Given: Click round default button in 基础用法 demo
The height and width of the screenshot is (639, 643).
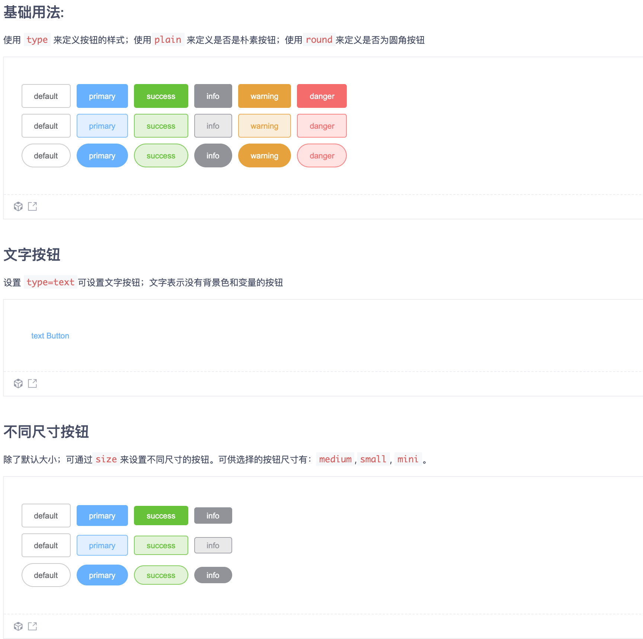Looking at the screenshot, I should pos(46,155).
